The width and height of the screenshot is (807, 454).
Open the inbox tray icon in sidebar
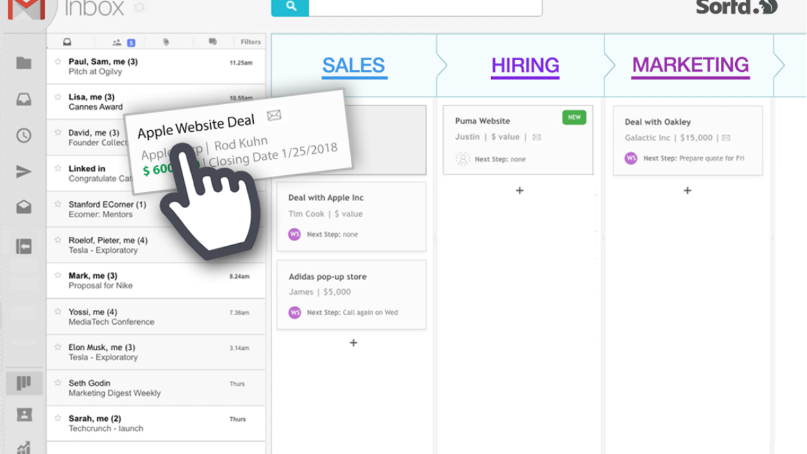[x=24, y=99]
